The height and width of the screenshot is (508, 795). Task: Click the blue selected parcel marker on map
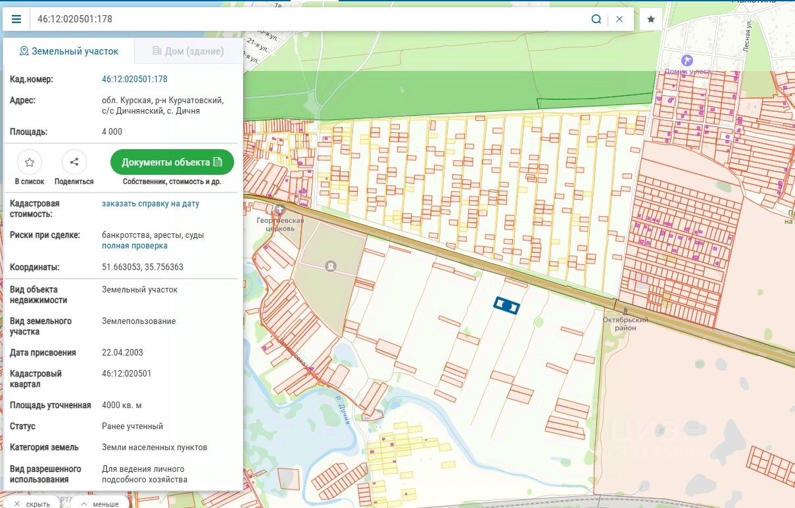[x=506, y=305]
